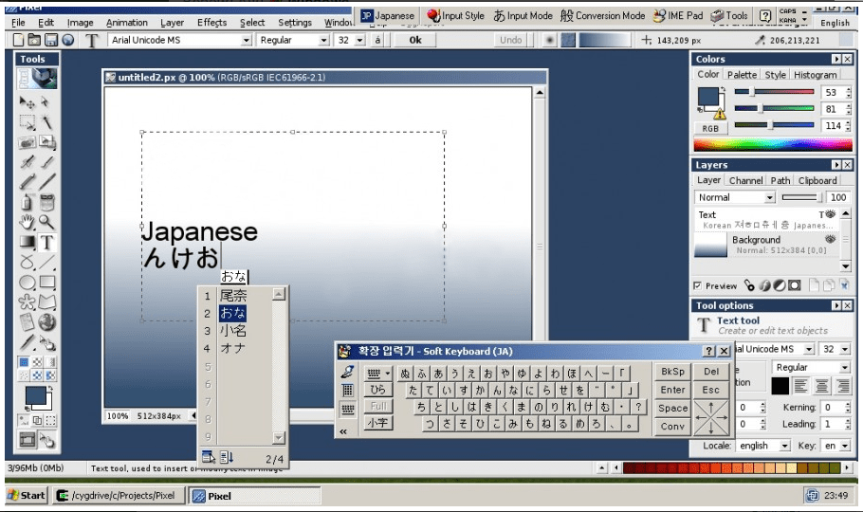Toggle the Preview checkbox in Layers panel
Viewport: 863px width, 512px height.
click(x=698, y=285)
